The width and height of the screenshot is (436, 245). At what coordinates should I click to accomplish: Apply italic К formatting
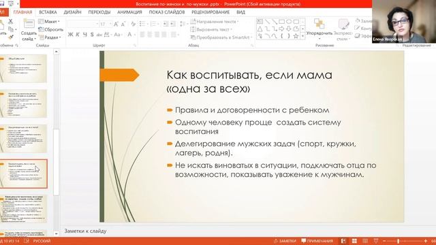(78, 35)
